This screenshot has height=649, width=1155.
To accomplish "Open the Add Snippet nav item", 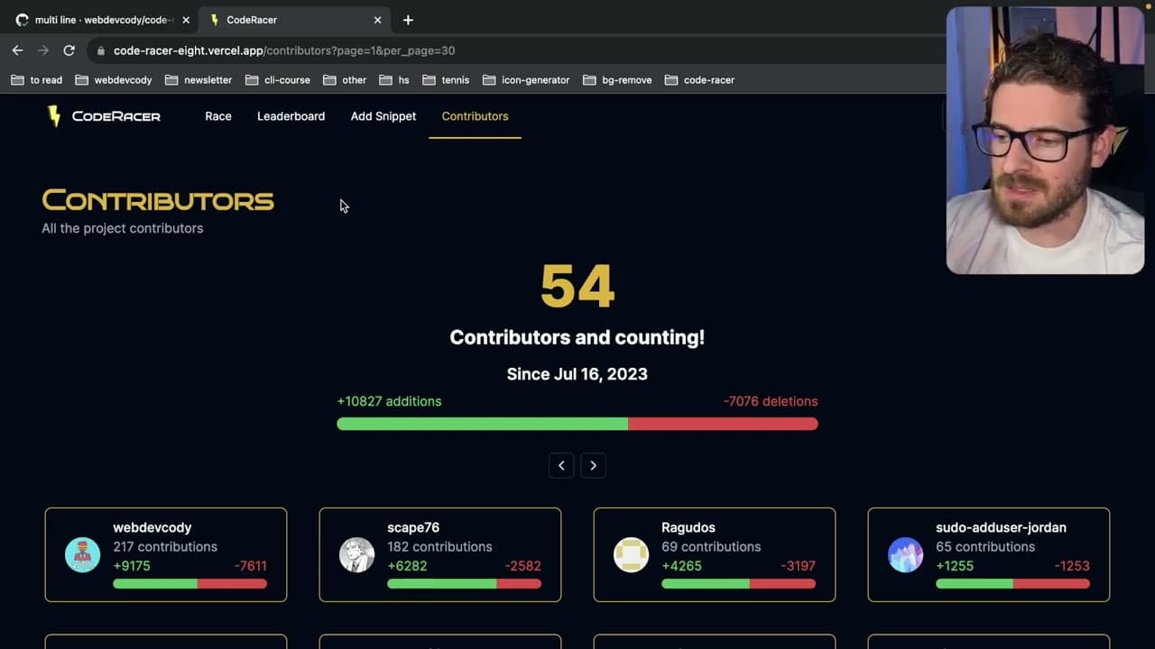I will [x=383, y=116].
